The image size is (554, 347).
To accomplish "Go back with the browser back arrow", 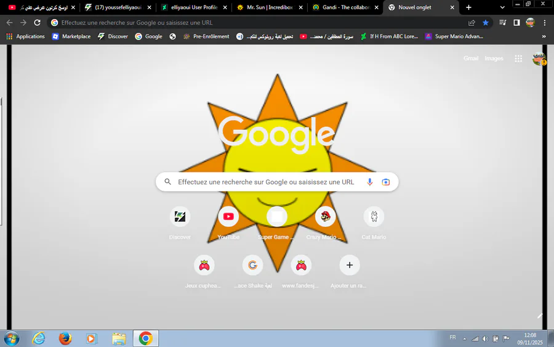I will (x=9, y=23).
